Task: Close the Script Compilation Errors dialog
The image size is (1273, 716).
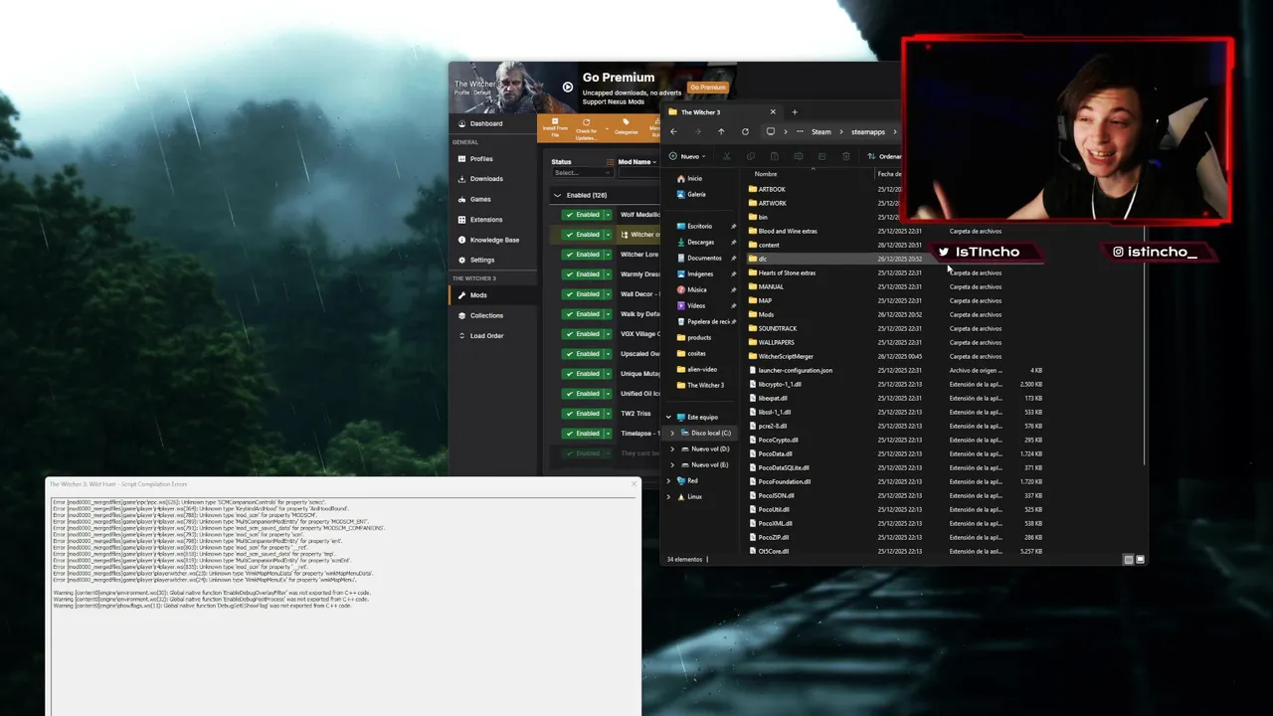Action: tap(634, 484)
